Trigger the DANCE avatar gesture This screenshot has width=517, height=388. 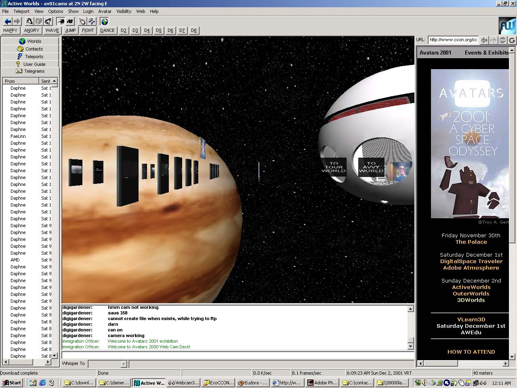[107, 30]
